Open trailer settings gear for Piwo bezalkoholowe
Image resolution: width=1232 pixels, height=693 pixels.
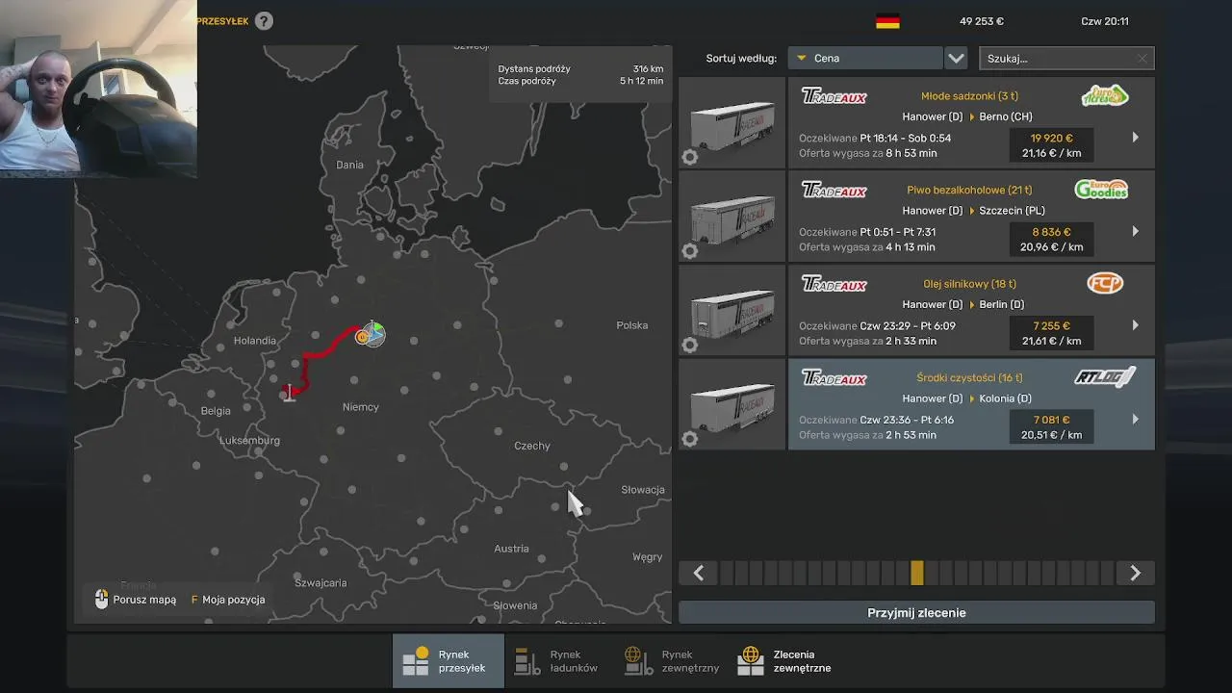[x=689, y=251]
